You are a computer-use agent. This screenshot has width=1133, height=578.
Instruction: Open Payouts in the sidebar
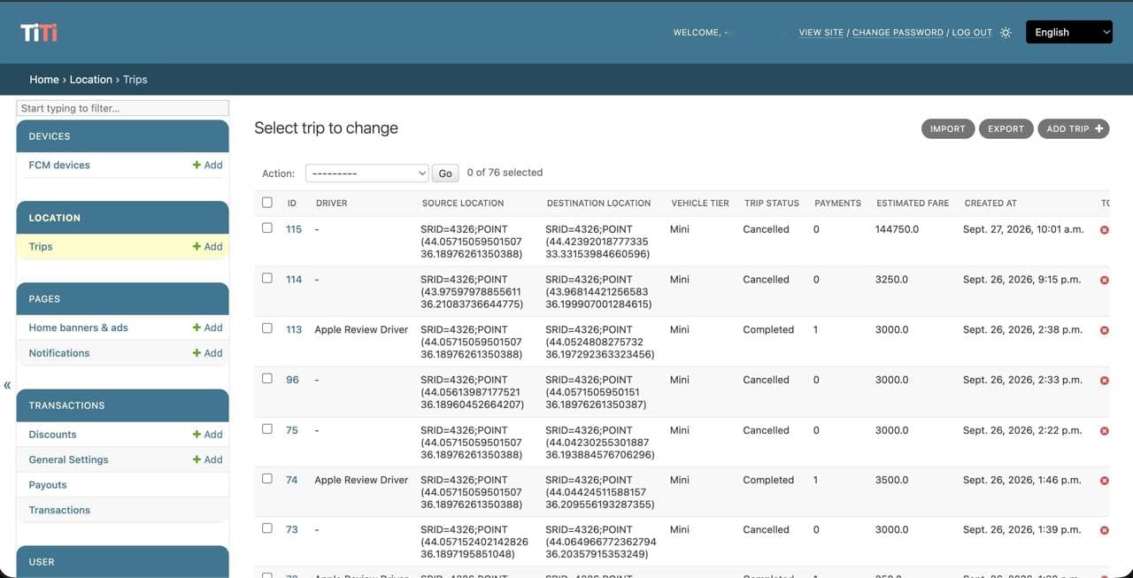(x=48, y=485)
